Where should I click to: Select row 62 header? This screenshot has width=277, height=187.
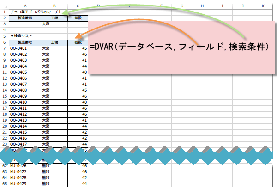(x=5, y=166)
